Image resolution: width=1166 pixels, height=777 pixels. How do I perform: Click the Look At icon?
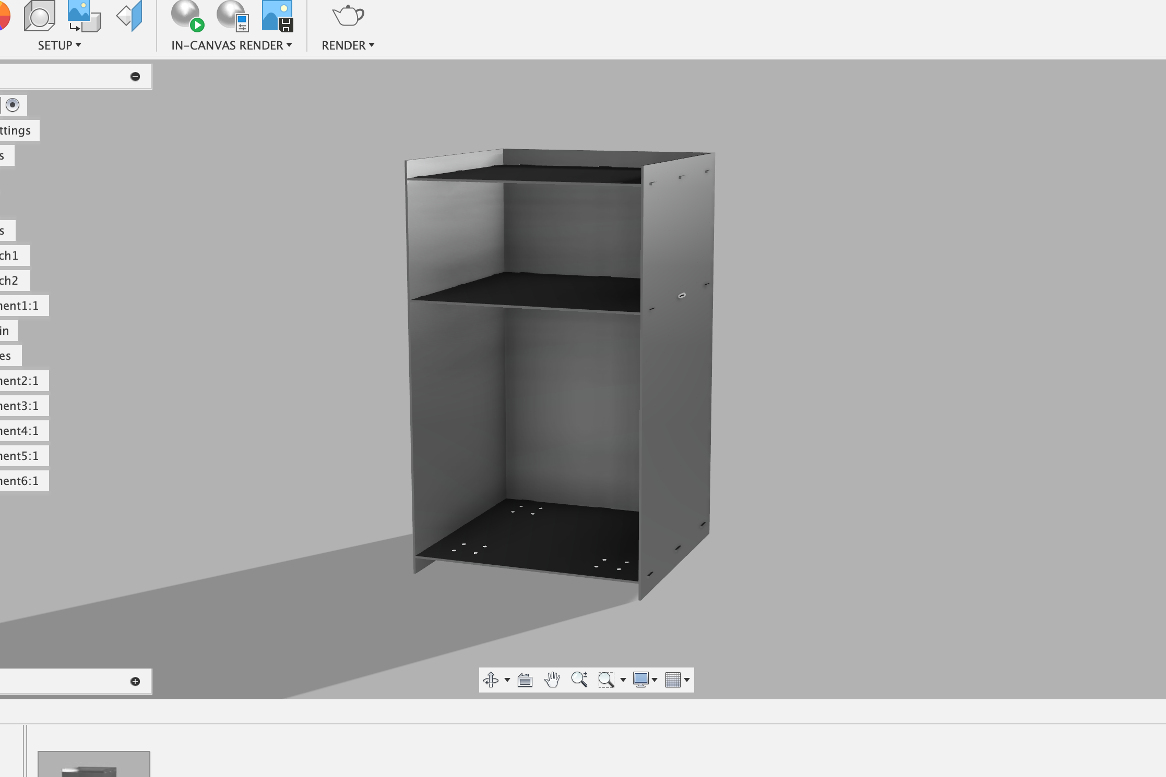point(525,680)
